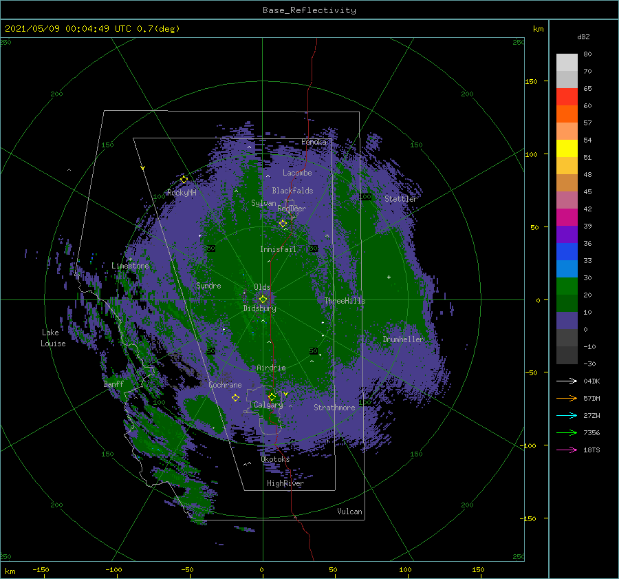Click the white 04DK arrow legend
The image size is (619, 579).
click(567, 381)
